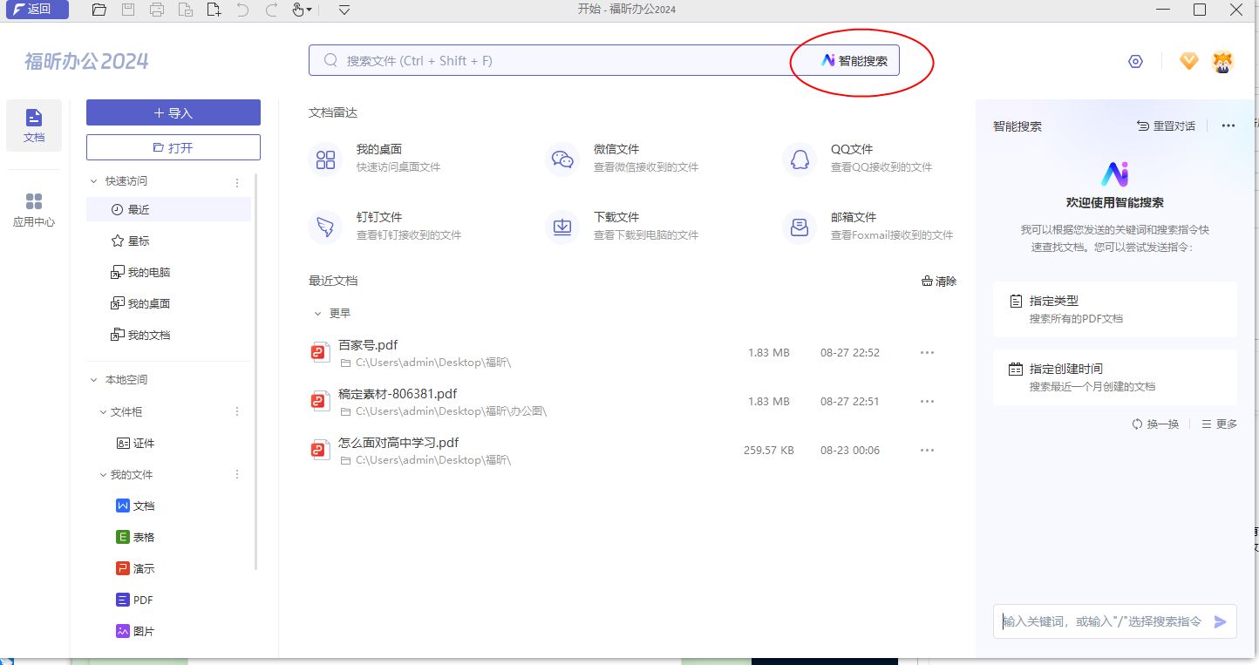This screenshot has height=665, width=1259.
Task: Open 邮箱文件 in 文档雷达
Action: 868,226
